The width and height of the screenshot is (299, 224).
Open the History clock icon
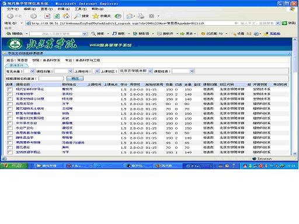point(118,16)
